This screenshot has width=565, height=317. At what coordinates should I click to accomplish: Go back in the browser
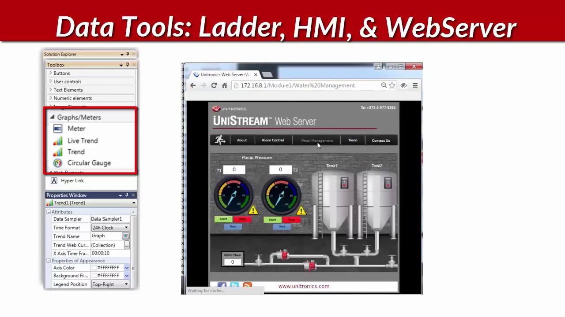point(193,85)
